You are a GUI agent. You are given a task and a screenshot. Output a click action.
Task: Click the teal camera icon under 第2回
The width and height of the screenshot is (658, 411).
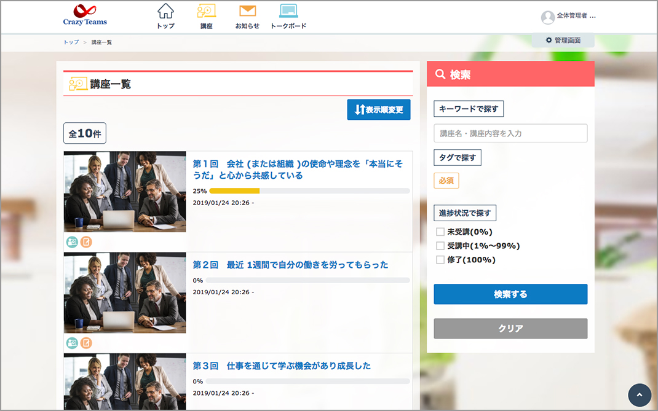[x=72, y=343]
